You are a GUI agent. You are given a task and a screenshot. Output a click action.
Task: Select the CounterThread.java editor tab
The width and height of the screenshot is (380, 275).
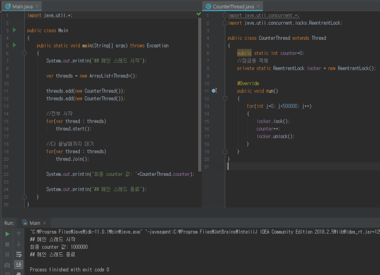233,6
